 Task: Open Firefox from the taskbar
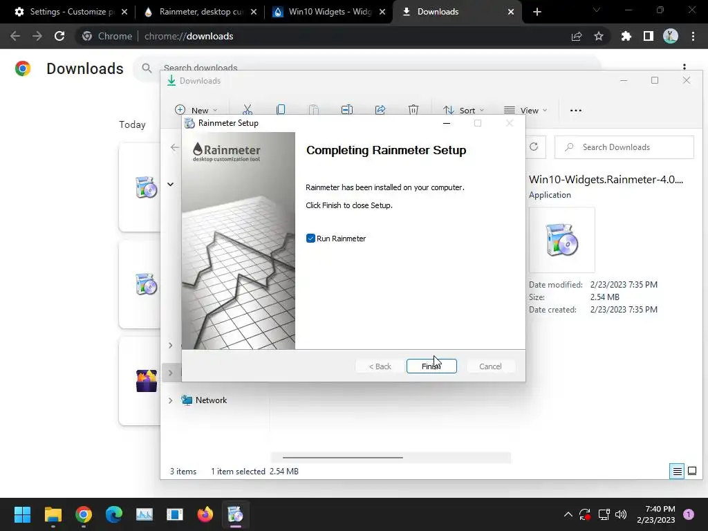[x=205, y=514]
